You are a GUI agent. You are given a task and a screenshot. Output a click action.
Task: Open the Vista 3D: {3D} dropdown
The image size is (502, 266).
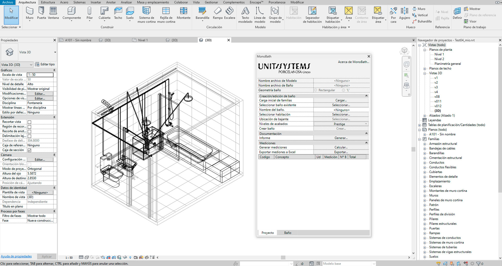click(17, 64)
